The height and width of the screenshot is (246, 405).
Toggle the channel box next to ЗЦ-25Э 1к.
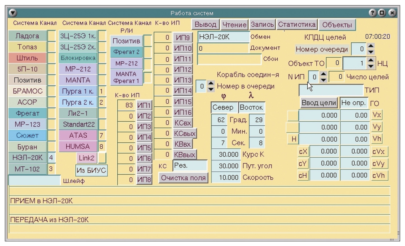click(x=102, y=36)
